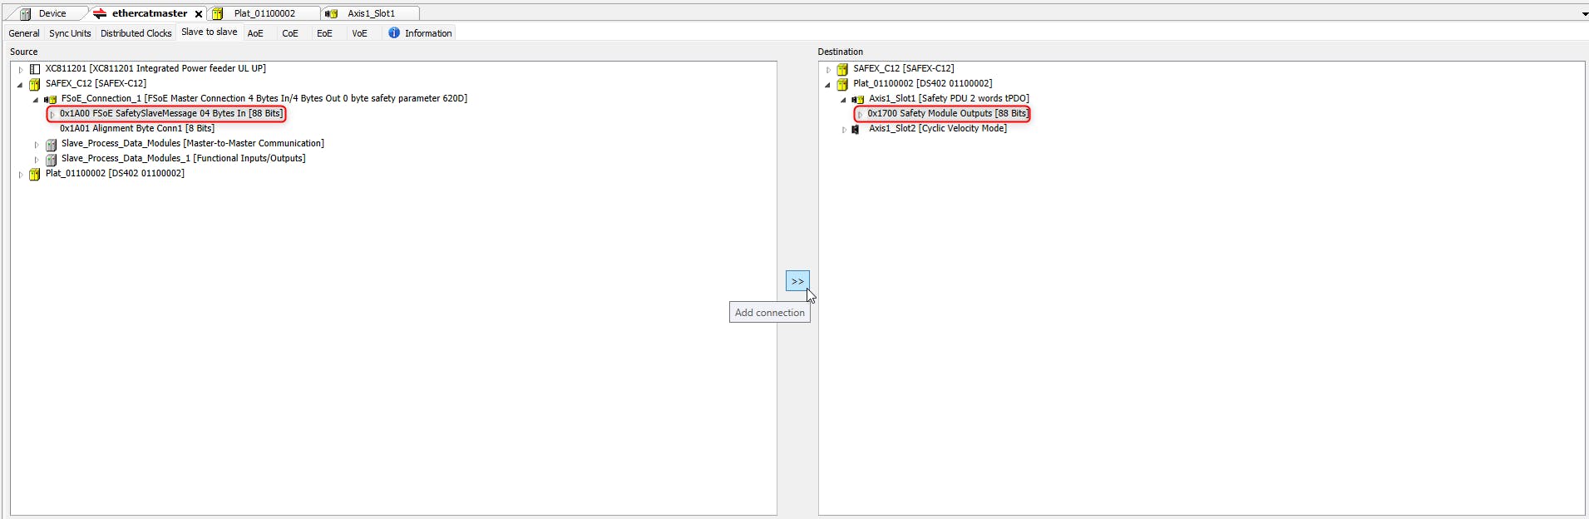Close the ethercatmaster tab
Image resolution: width=1589 pixels, height=519 pixels.
(199, 14)
